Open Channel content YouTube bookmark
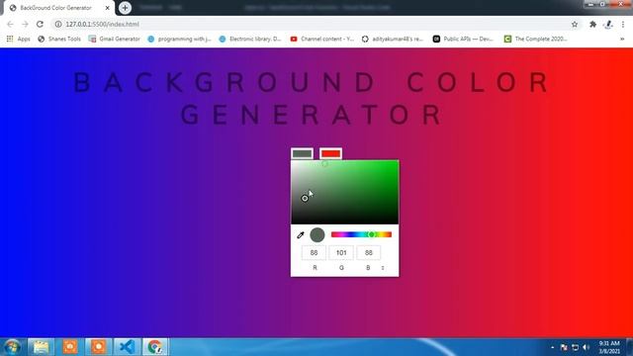Screen dimensions: 633x356 (321, 39)
